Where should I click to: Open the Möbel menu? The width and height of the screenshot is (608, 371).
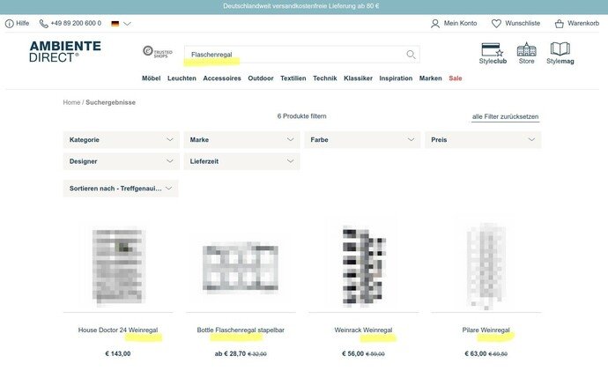[x=152, y=78]
